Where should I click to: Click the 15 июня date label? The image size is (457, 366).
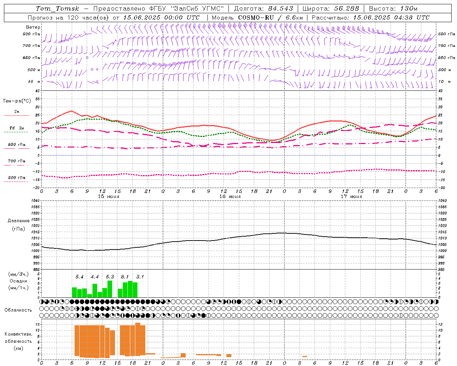coord(109,197)
